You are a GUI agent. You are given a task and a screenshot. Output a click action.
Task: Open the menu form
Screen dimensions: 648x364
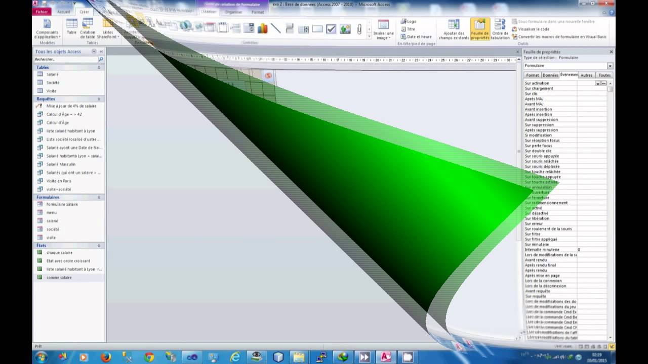[51, 213]
